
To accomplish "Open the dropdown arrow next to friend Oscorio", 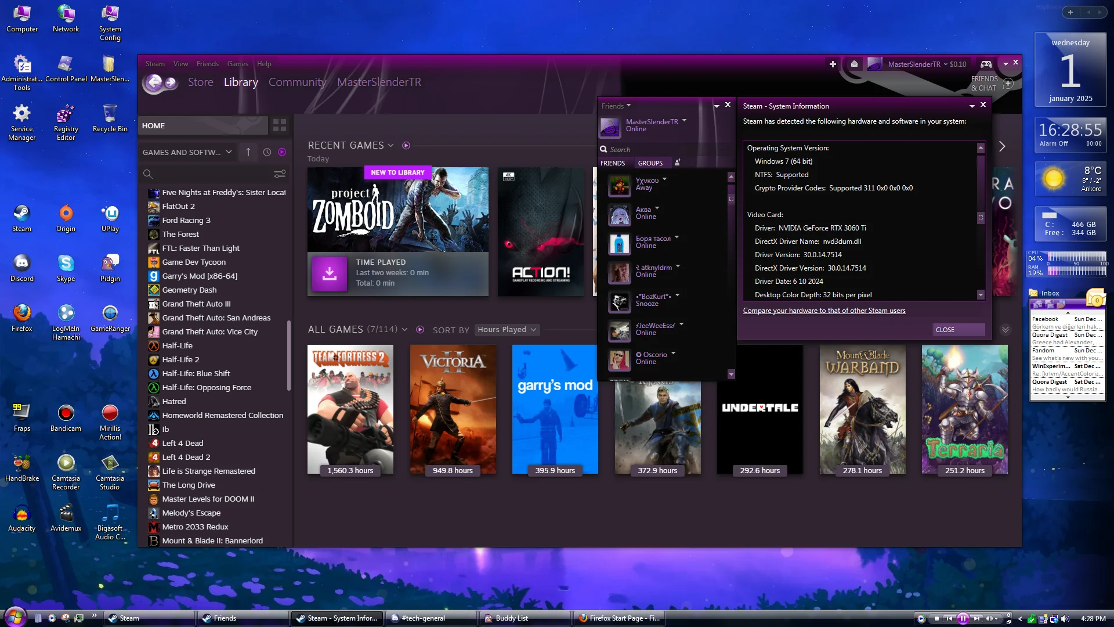I will coord(673,353).
